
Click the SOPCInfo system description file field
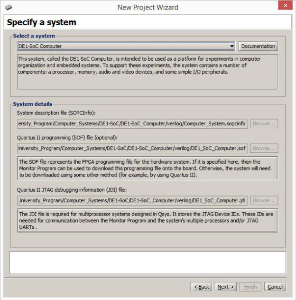[132, 123]
